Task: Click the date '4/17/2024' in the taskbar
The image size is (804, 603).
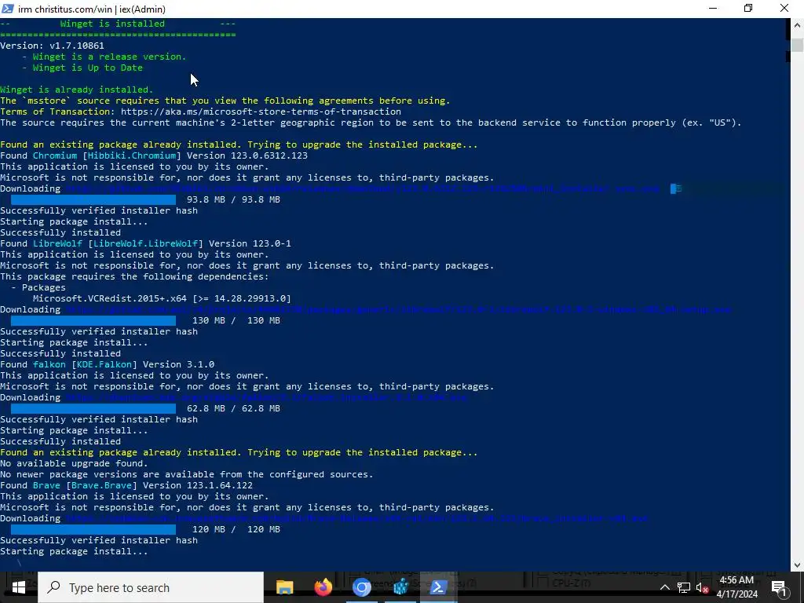Action: tap(736, 594)
